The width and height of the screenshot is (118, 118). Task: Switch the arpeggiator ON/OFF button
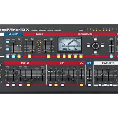point(8,57)
